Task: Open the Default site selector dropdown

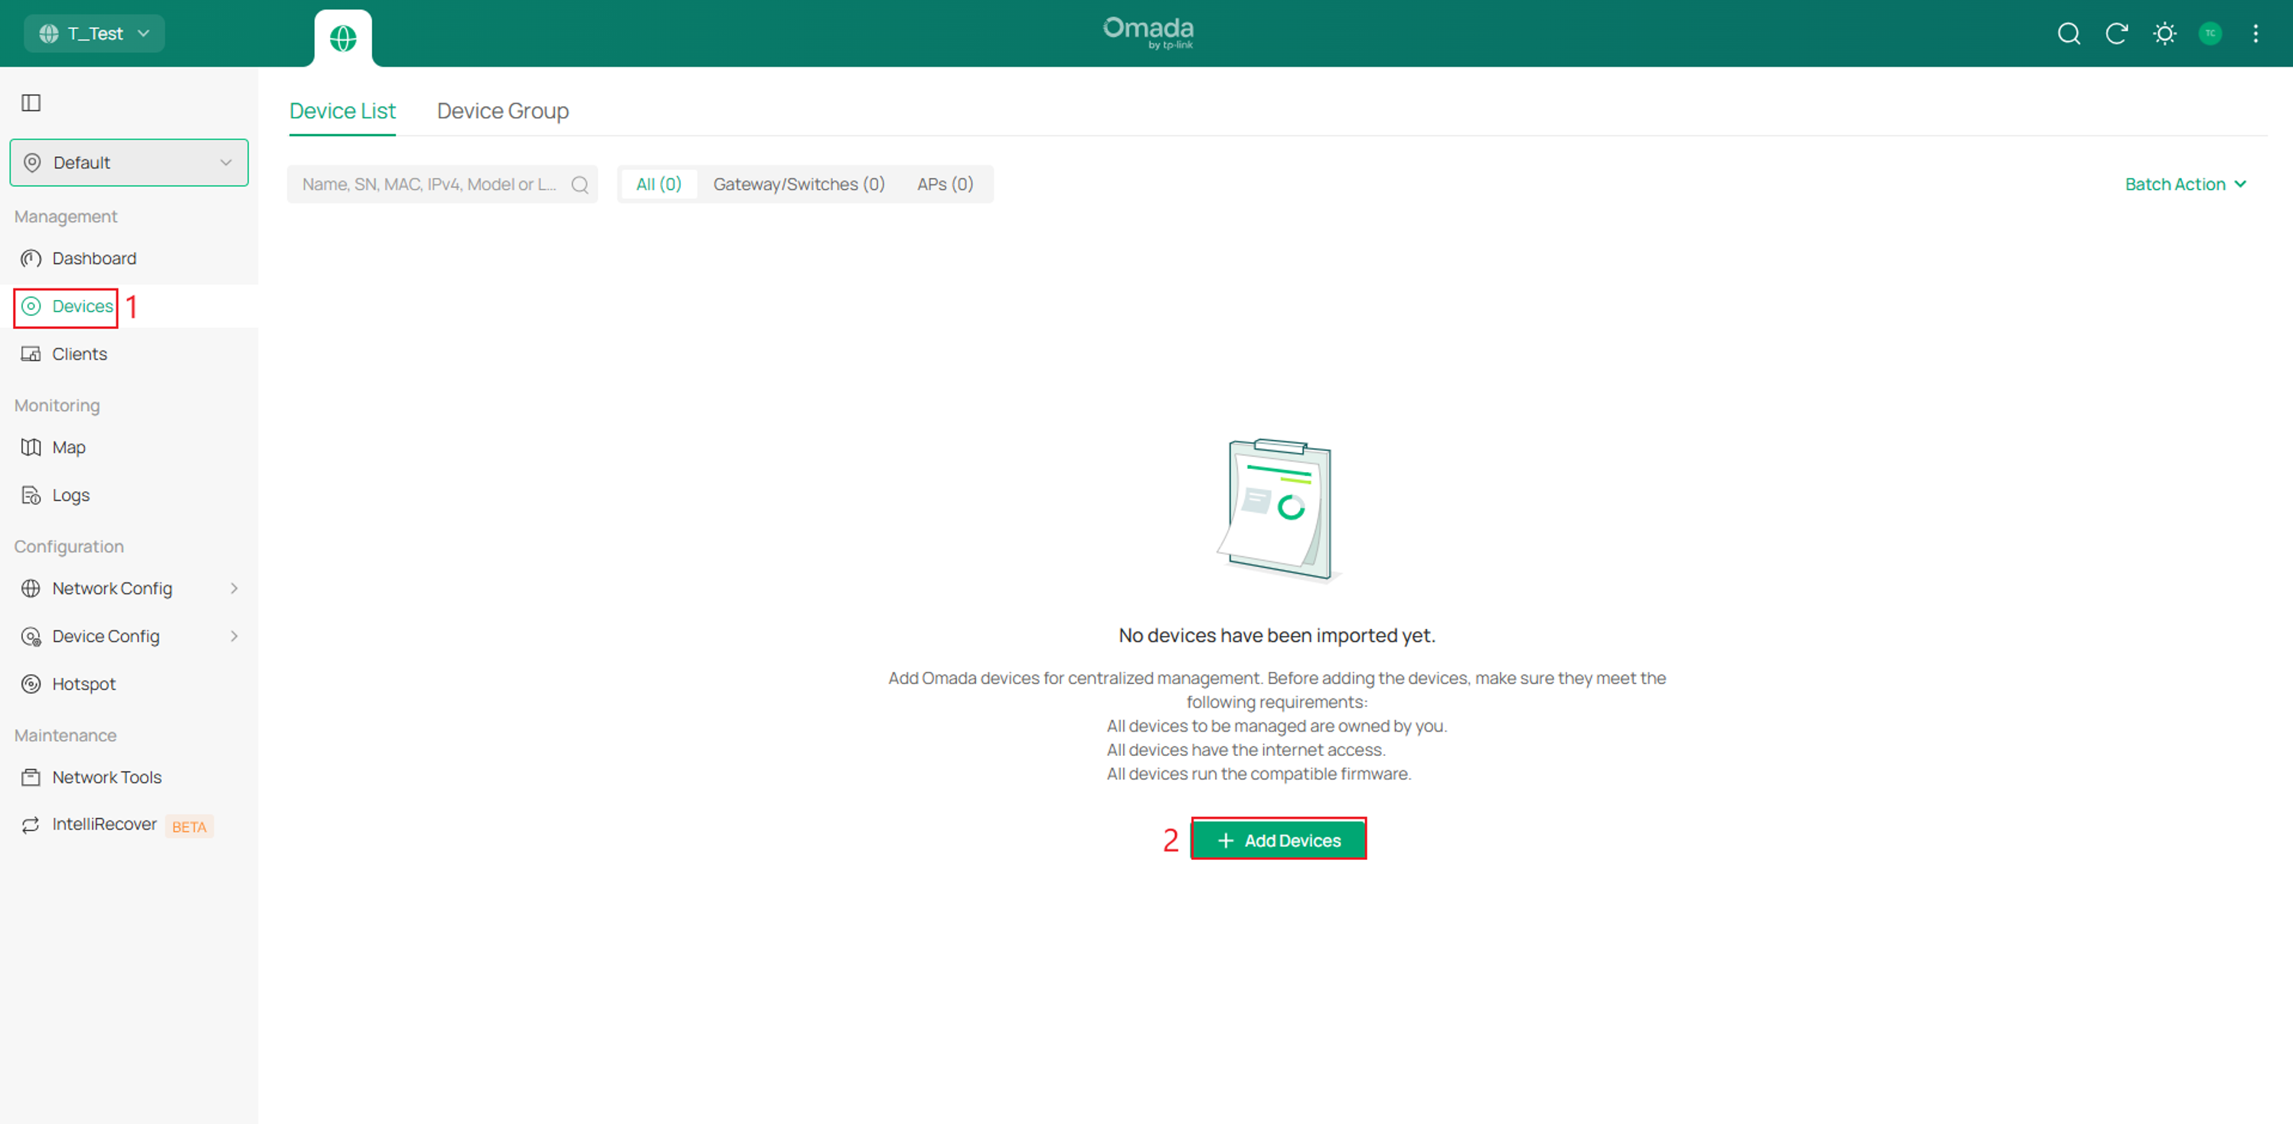Action: tap(129, 163)
